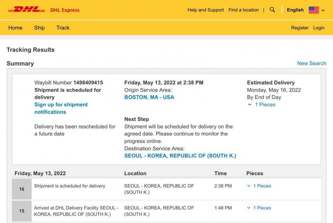This screenshot has height=223, width=333.
Task: Select the English language label
Action: point(295,10)
